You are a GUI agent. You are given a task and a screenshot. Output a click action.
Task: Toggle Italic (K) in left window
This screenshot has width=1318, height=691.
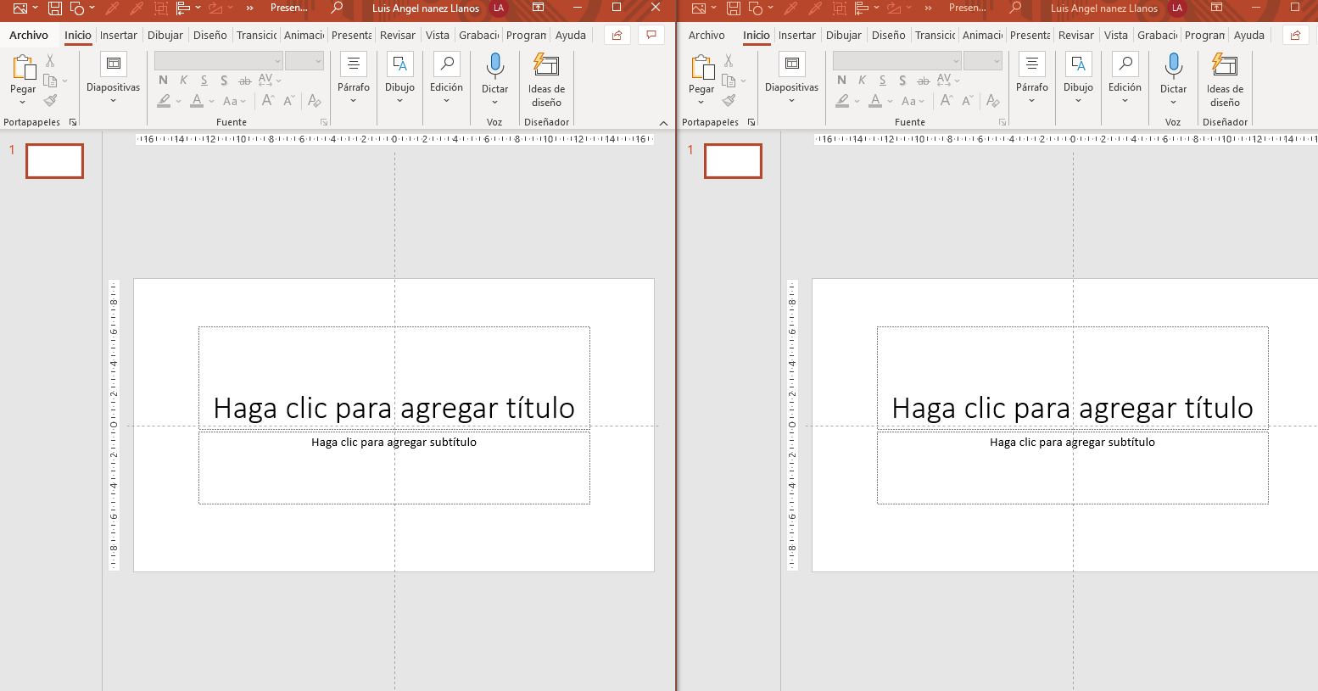(183, 81)
